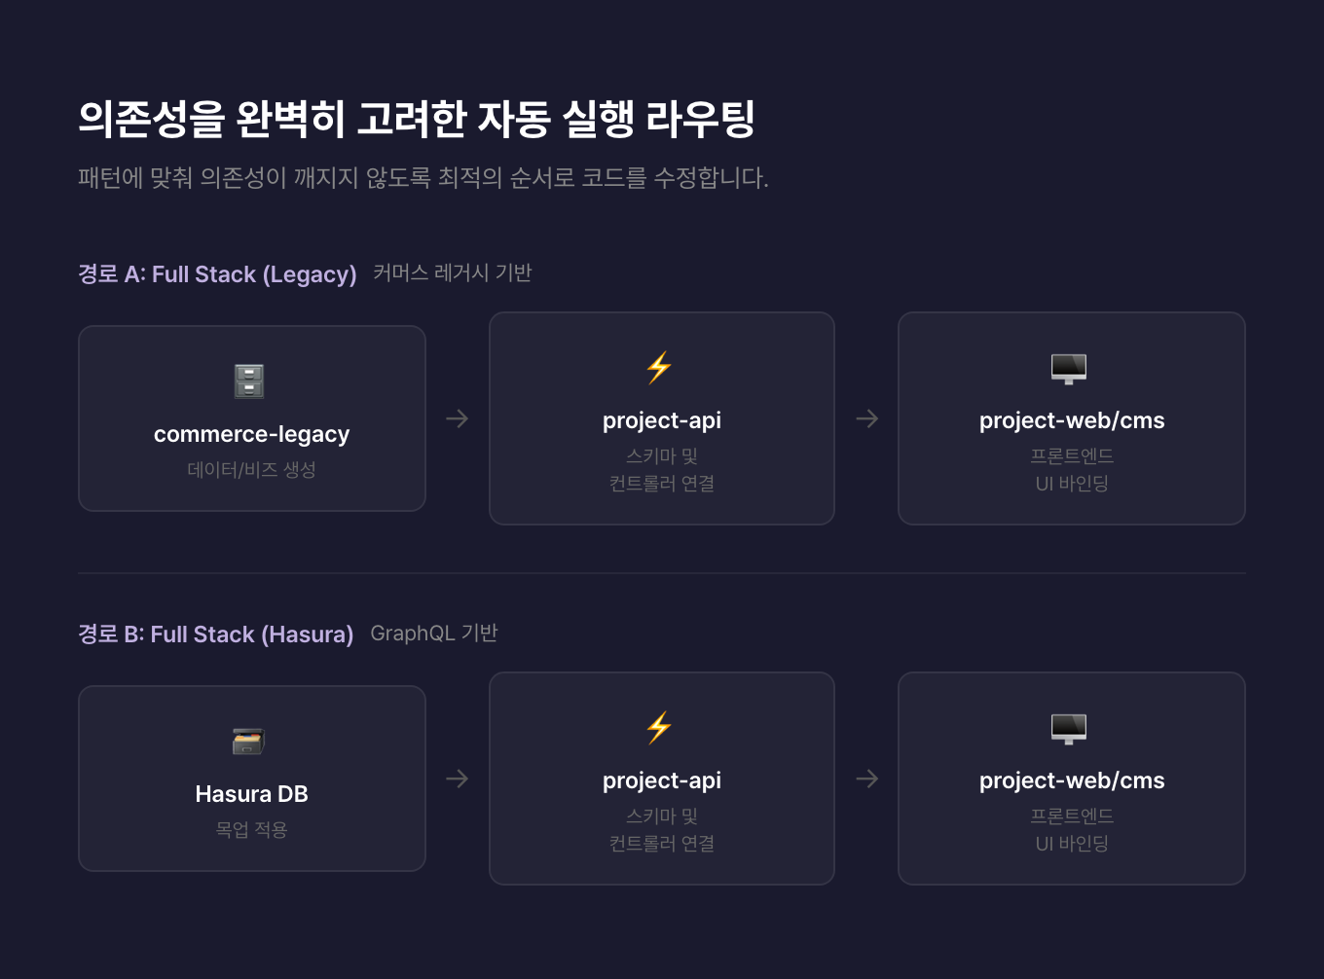The width and height of the screenshot is (1324, 979).
Task: Click the 커머스 레거시 기반 label
Action: point(452,273)
